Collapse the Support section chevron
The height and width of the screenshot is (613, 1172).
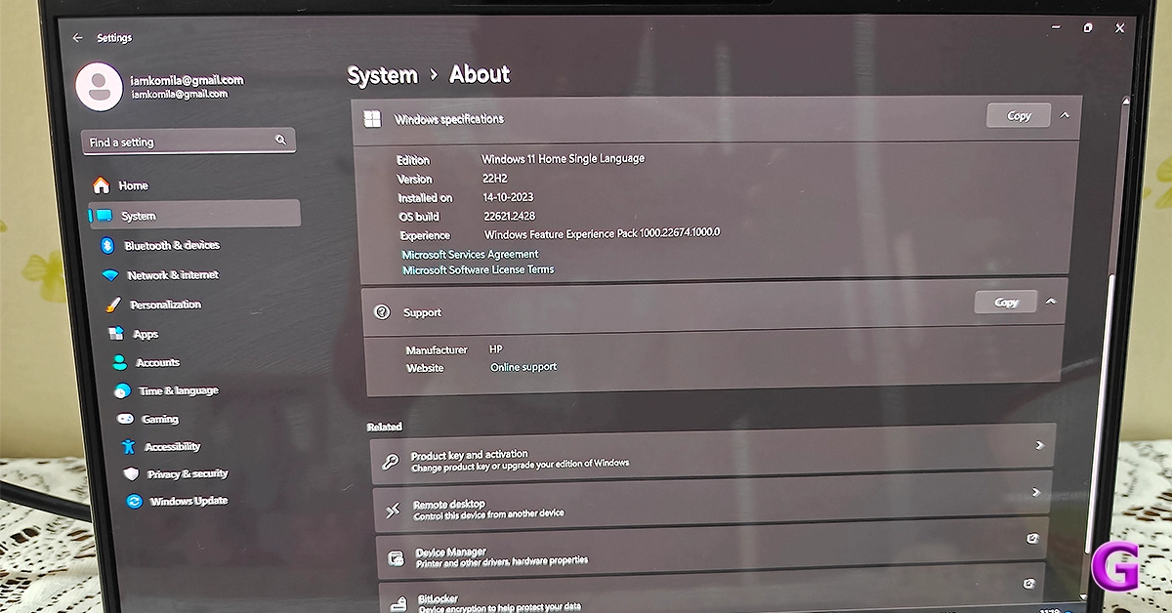coord(1051,302)
